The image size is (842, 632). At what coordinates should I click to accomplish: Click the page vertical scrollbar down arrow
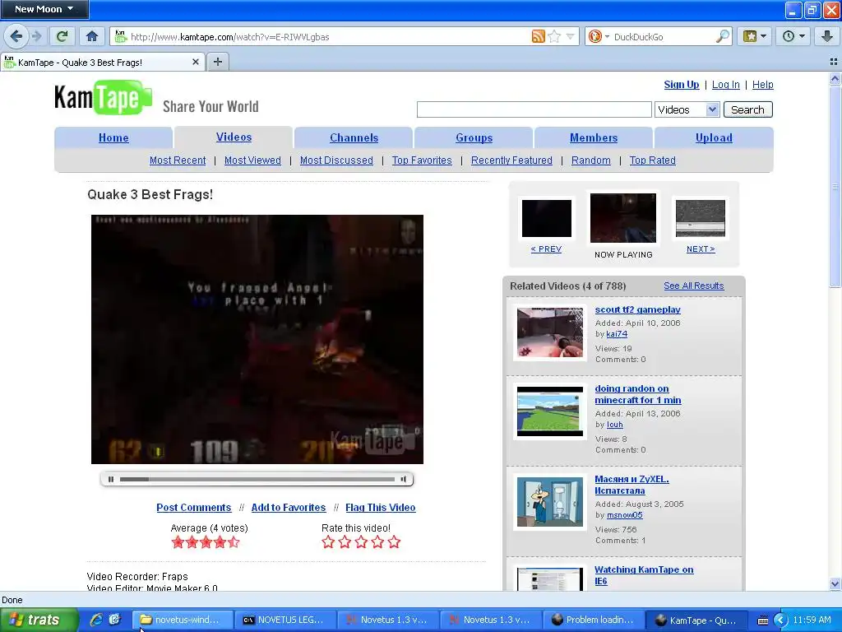[835, 583]
